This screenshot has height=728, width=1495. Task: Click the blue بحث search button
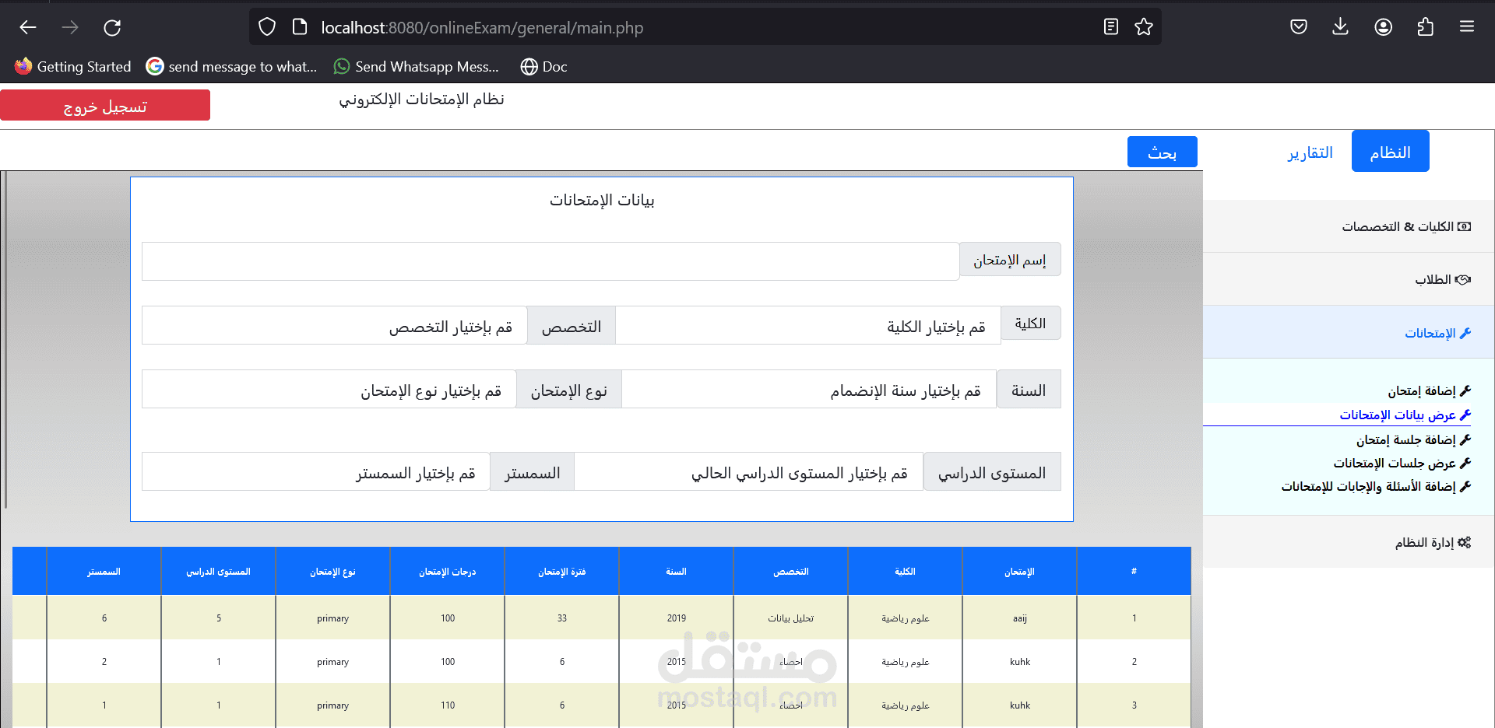1162,152
